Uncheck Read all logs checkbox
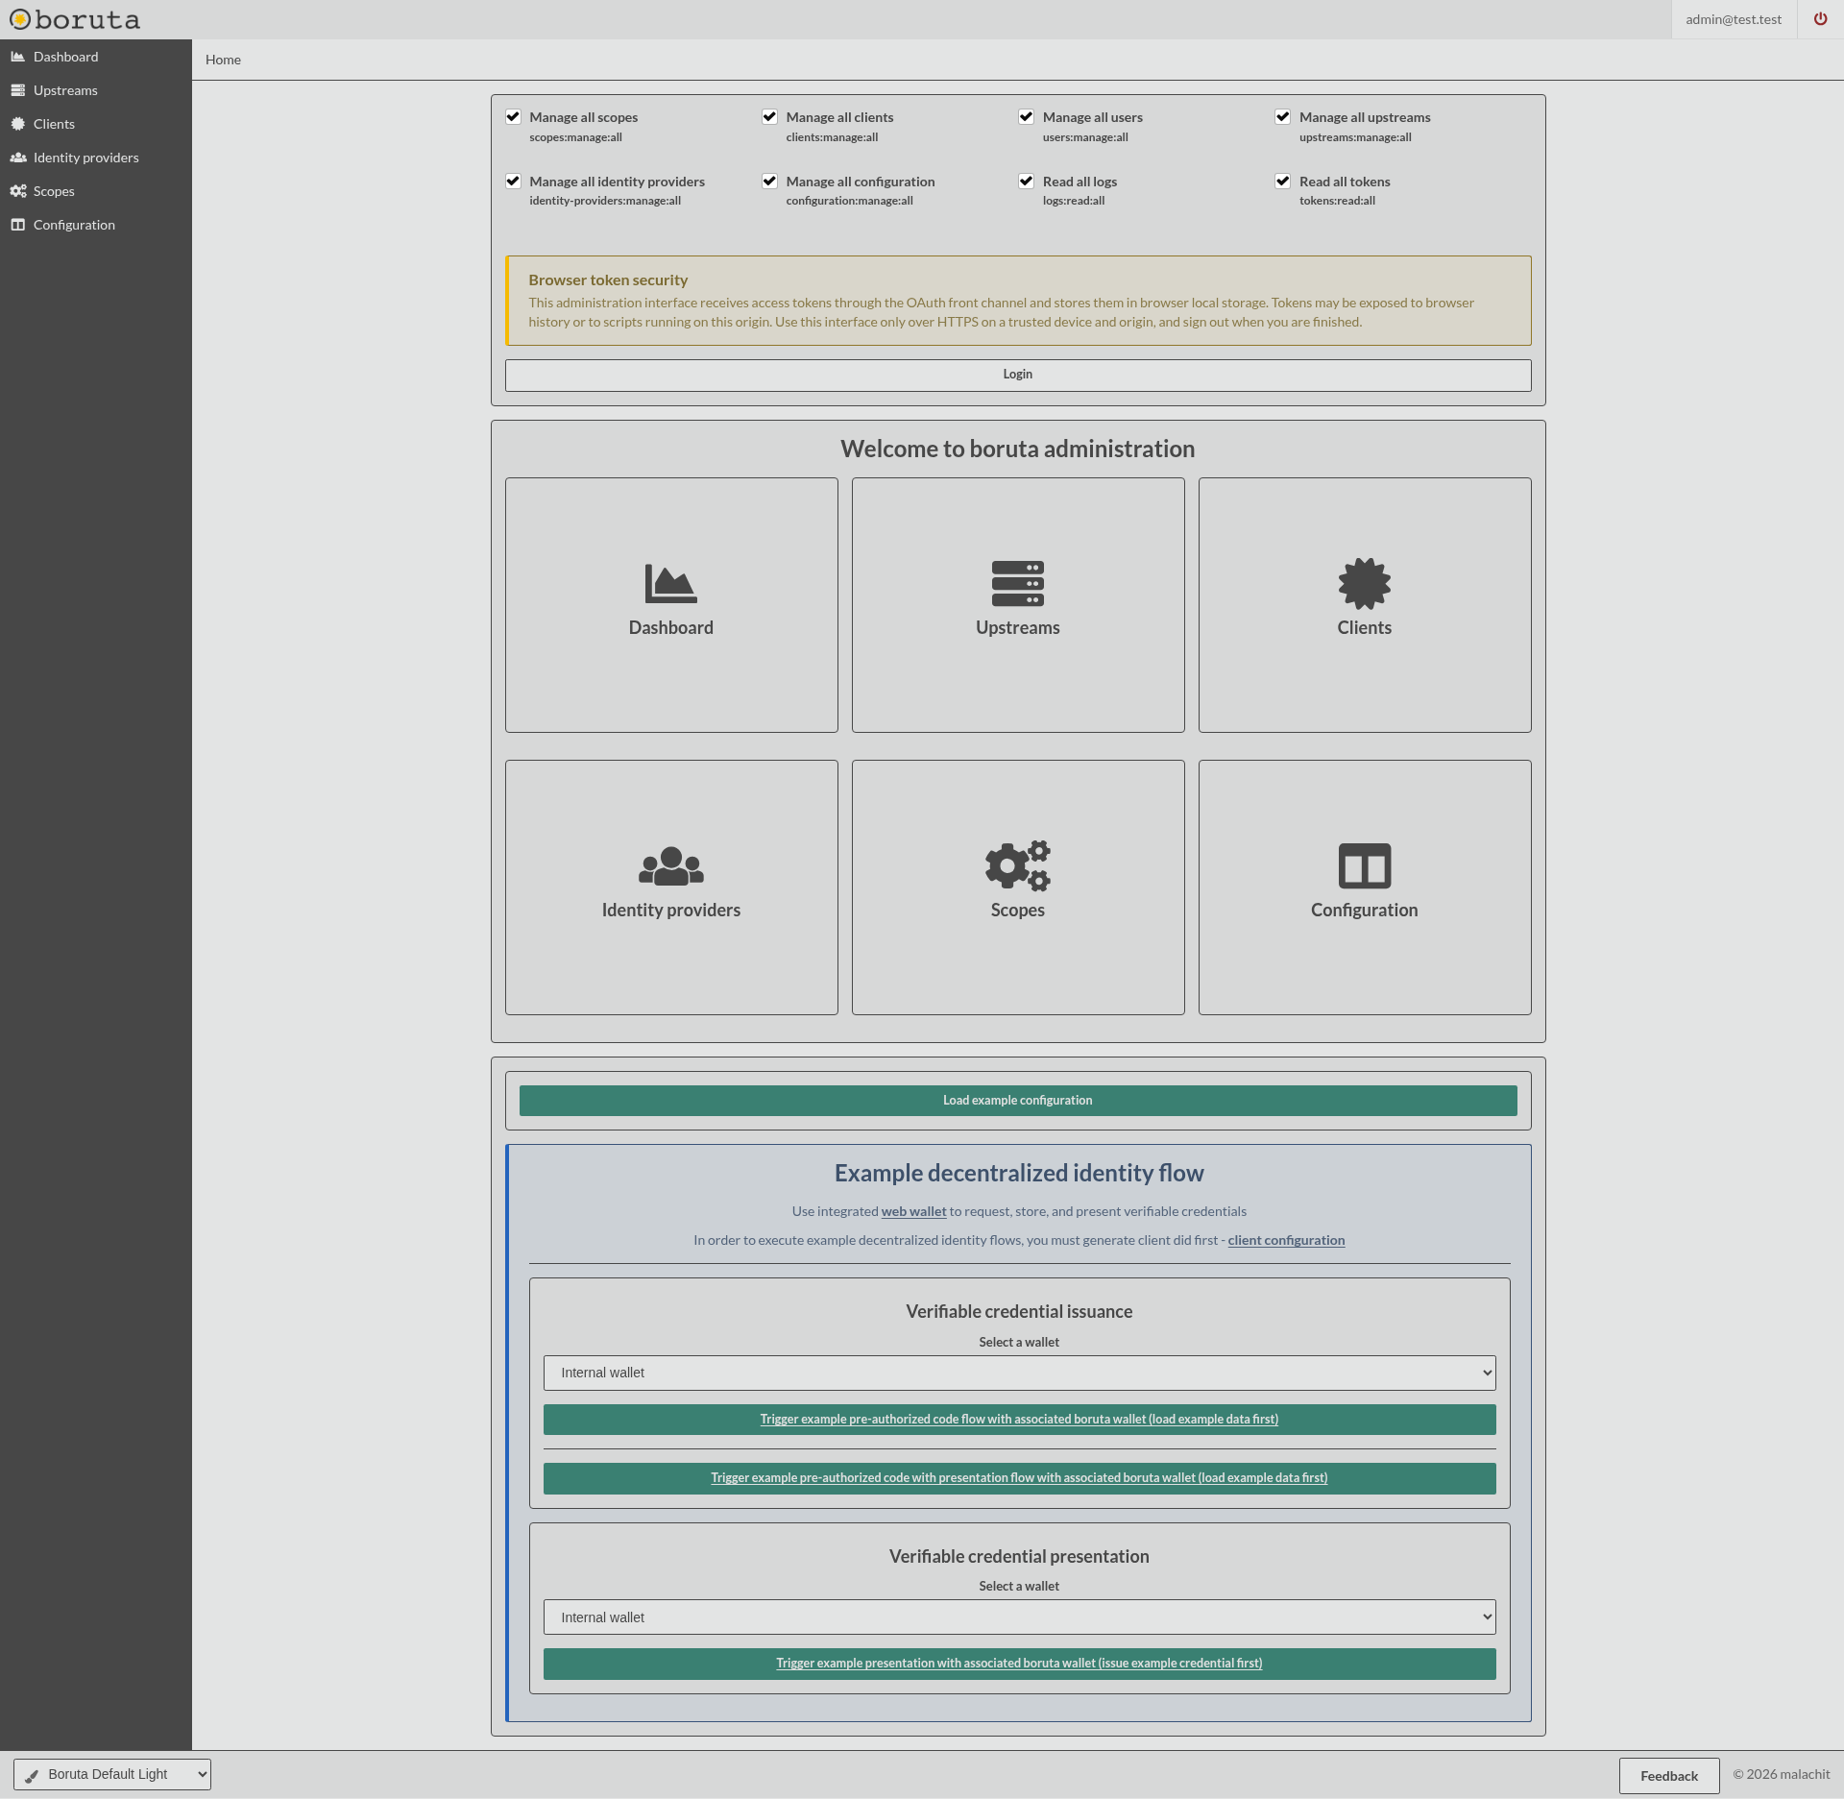1844x1799 pixels. 1026,182
